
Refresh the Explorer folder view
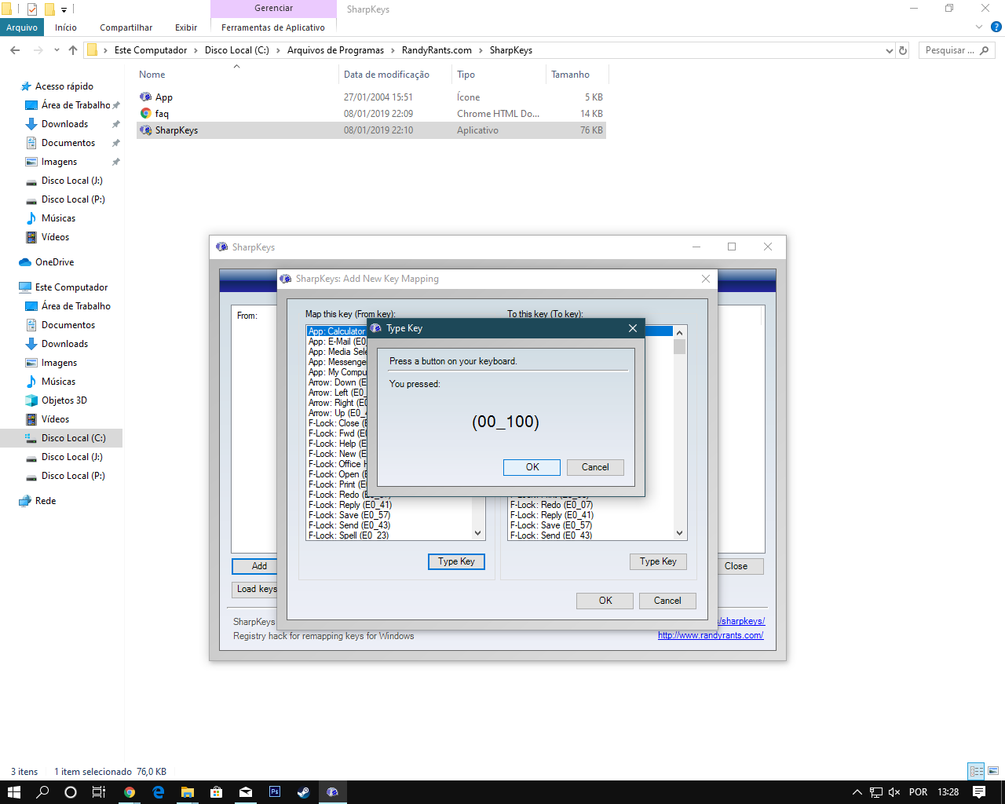point(903,50)
